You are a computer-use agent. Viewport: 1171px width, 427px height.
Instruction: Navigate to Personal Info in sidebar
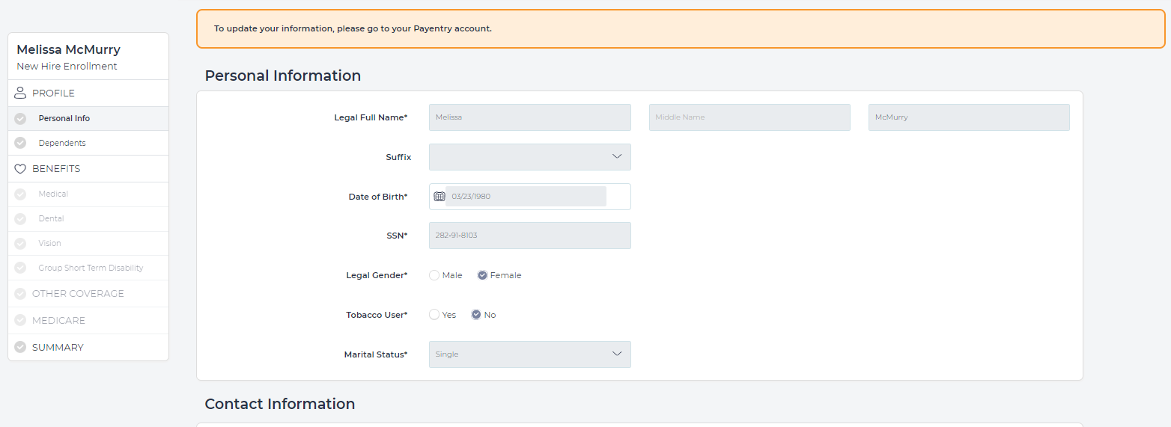click(64, 119)
